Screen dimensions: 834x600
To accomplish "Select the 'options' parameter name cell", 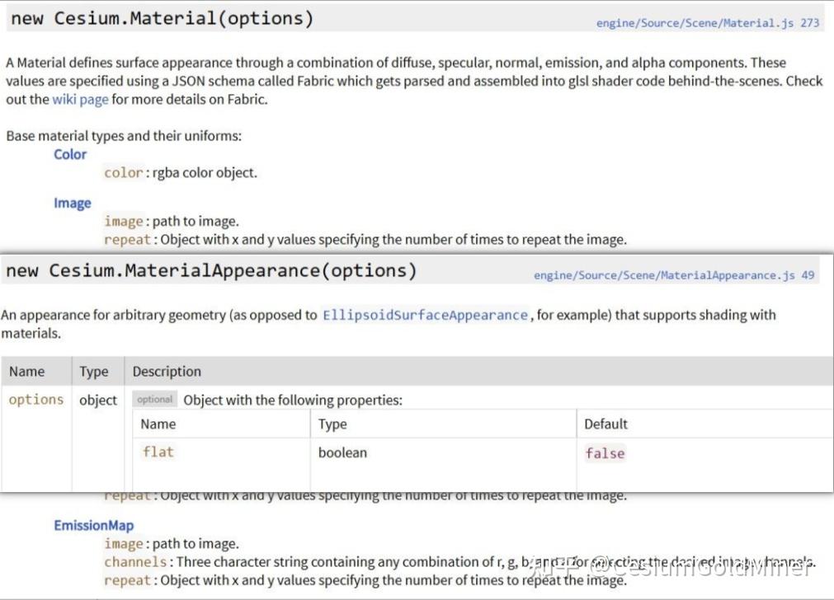I will (x=36, y=400).
